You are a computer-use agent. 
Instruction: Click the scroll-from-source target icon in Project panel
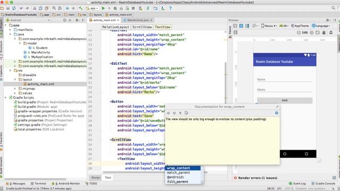[x=65, y=20]
